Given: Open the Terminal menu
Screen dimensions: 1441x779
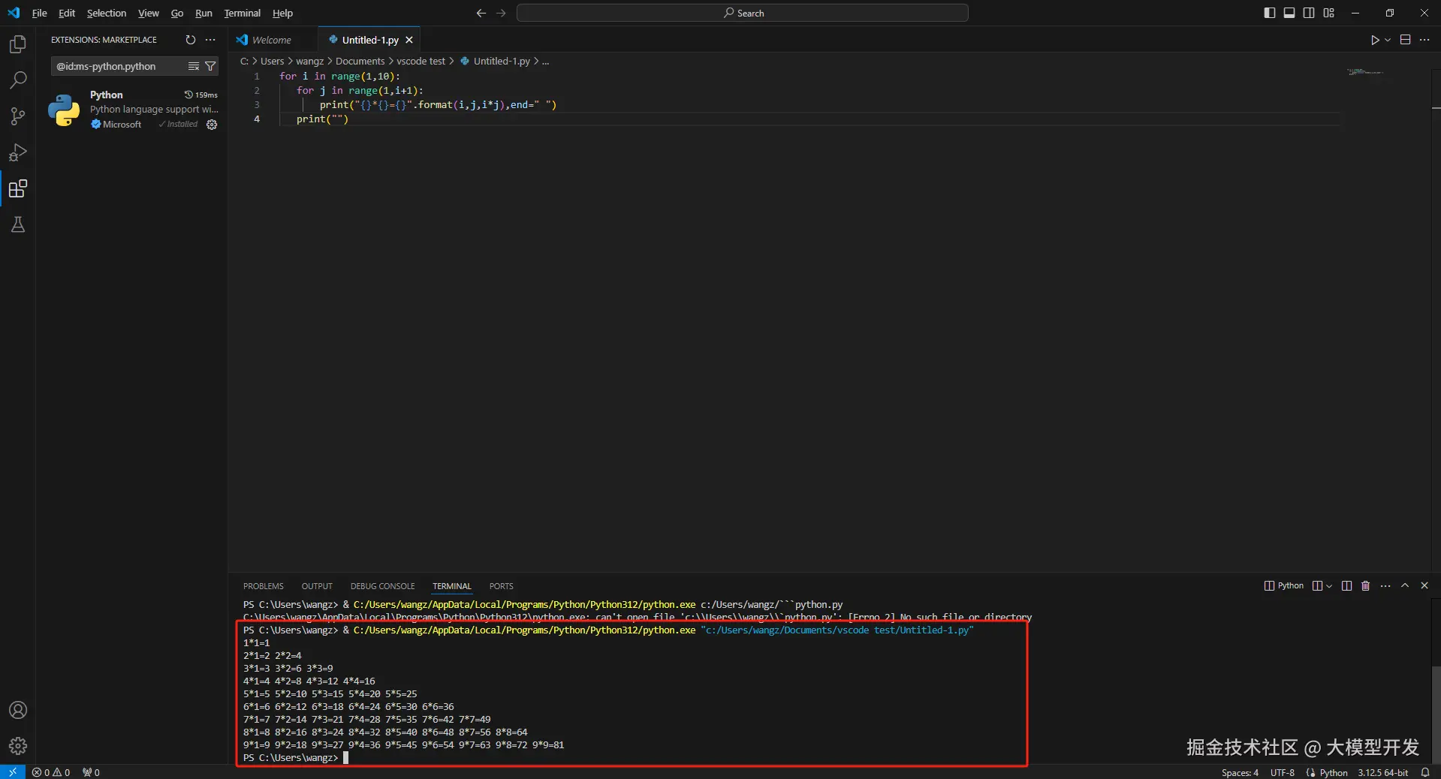Looking at the screenshot, I should click(x=243, y=13).
